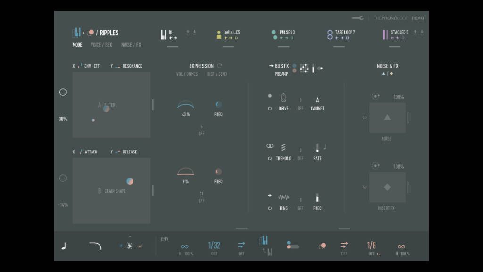Click inside the Grain Shape XY pad

pos(111,191)
